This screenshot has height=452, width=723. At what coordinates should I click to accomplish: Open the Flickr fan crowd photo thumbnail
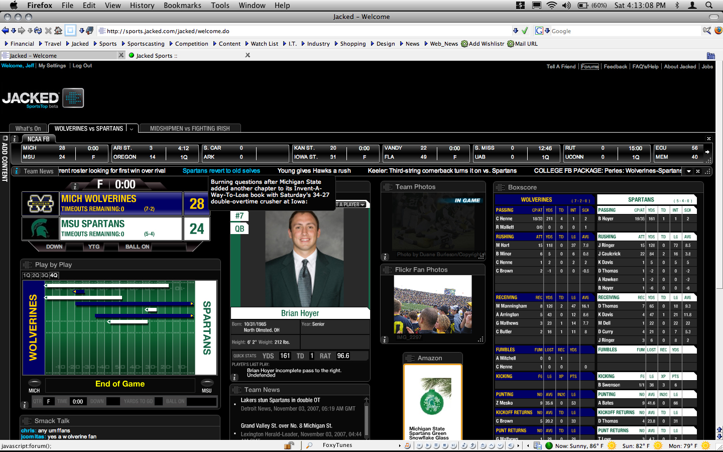(x=433, y=304)
